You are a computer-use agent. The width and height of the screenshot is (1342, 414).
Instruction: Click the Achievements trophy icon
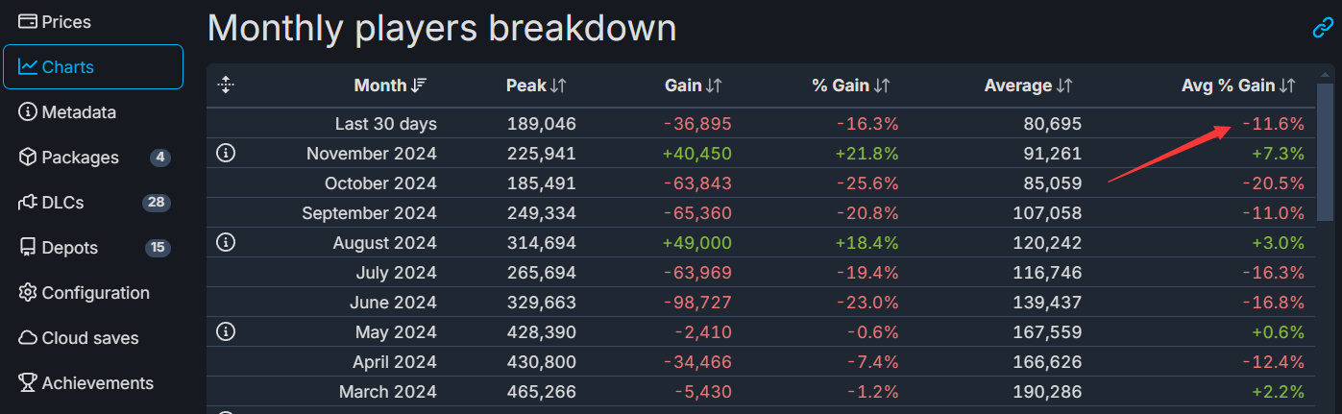27,383
